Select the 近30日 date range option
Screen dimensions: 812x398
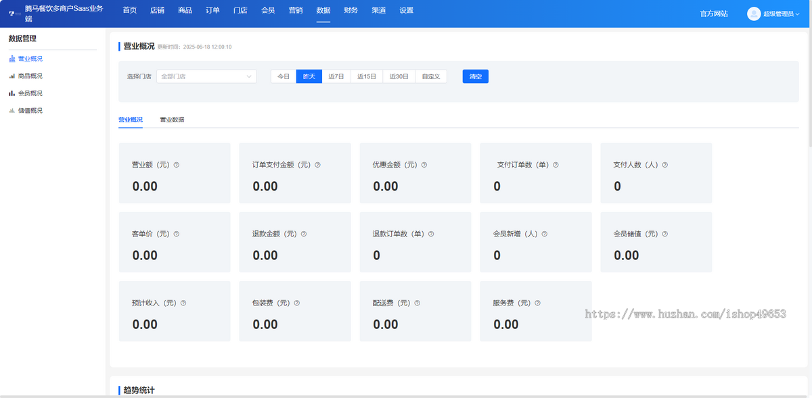point(399,76)
